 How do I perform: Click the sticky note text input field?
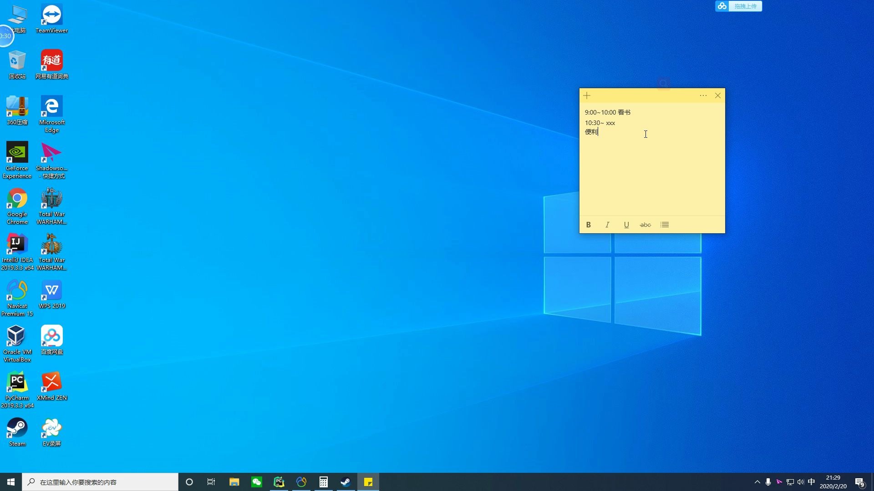651,162
